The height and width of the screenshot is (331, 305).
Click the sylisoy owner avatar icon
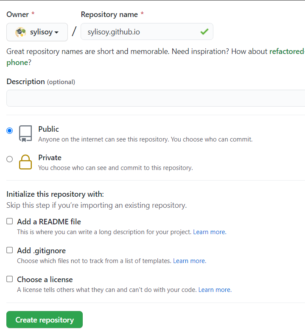[x=20, y=32]
